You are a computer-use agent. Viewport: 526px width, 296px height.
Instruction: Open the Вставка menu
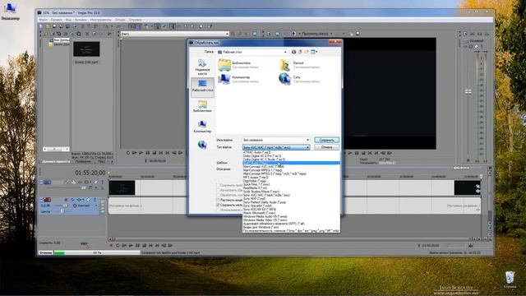pyautogui.click(x=81, y=20)
